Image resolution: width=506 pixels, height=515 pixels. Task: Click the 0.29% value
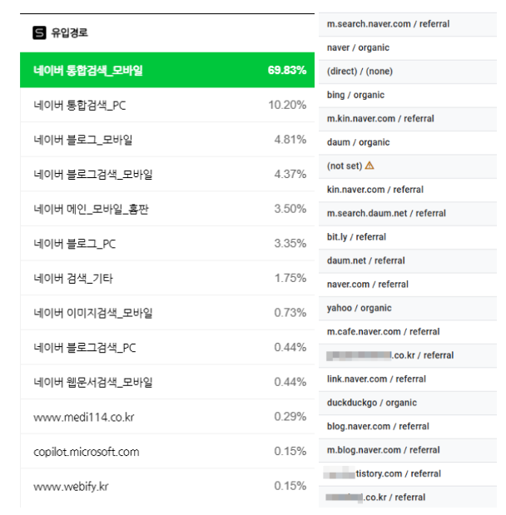click(290, 417)
